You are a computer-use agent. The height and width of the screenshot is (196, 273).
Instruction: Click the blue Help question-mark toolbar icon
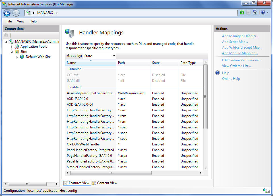pos(263,12)
